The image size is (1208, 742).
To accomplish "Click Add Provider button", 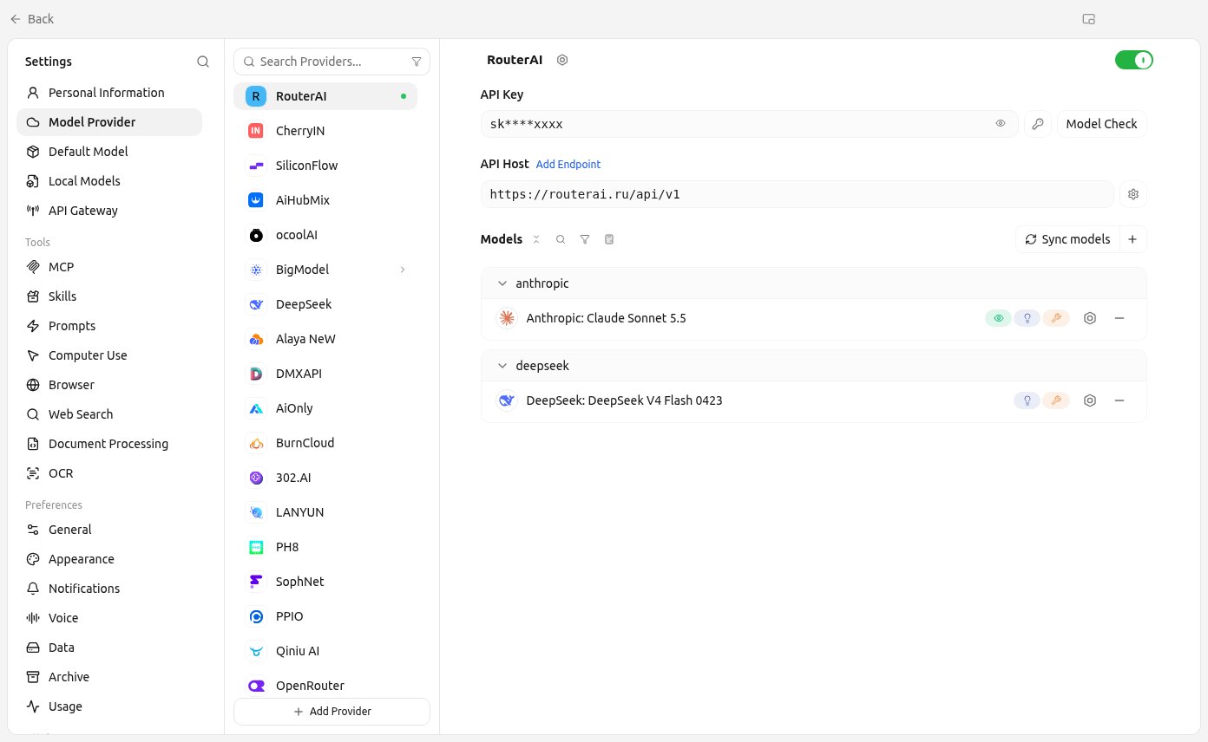I will pyautogui.click(x=332, y=712).
